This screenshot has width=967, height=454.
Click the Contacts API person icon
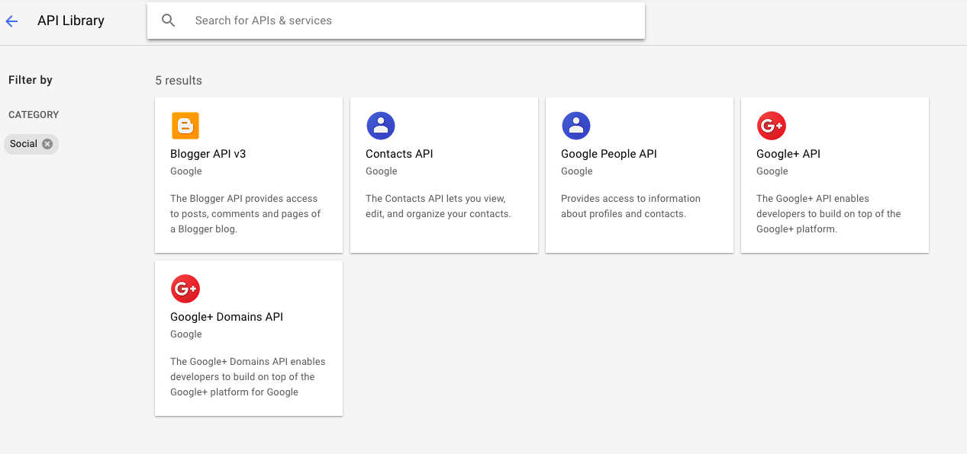coord(381,126)
